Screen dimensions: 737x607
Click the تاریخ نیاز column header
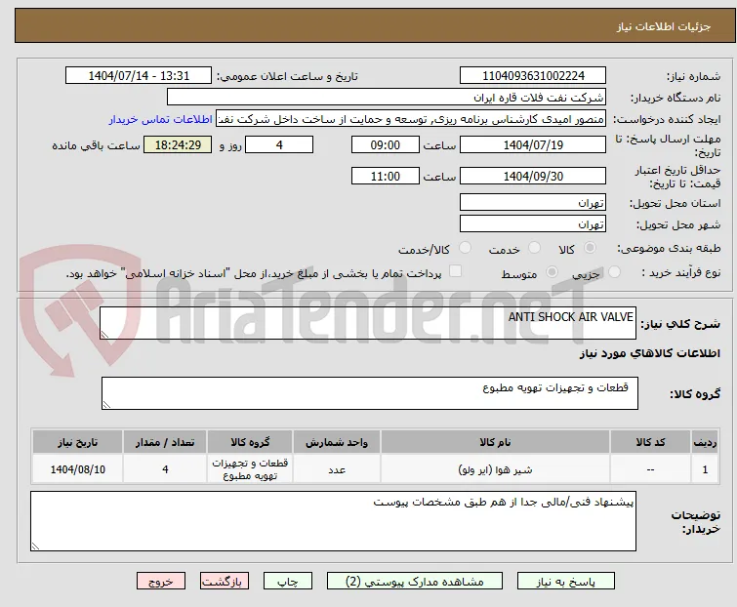pyautogui.click(x=77, y=442)
